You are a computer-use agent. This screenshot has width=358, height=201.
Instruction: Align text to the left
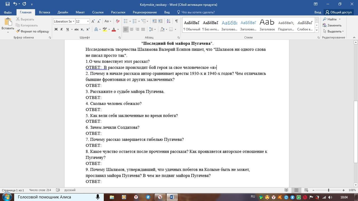126,29
